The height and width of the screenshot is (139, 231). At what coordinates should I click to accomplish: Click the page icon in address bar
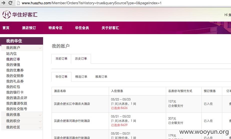[x=19, y=3]
